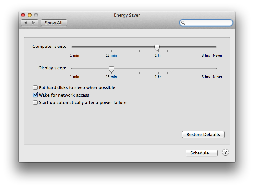Focus the search field in toolbar
This screenshot has width=254, height=188.
pos(206,23)
